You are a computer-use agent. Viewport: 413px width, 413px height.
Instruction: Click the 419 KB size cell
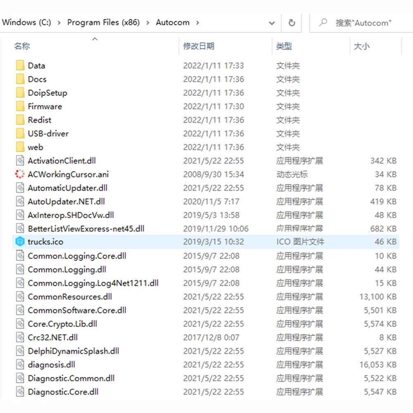click(x=383, y=202)
